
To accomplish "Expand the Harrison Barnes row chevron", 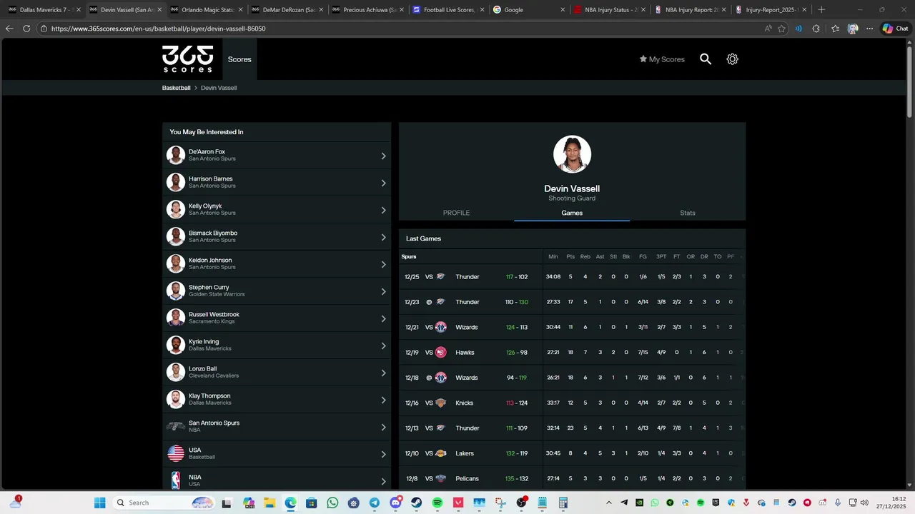I will coord(383,183).
